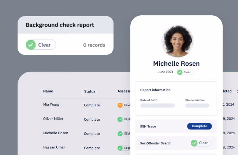Click the Clear text for Sex Offender Search
This screenshot has height=155, width=238.
(203, 143)
